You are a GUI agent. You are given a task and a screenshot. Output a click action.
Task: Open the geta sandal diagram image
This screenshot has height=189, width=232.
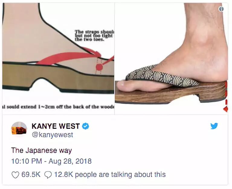coord(58,58)
